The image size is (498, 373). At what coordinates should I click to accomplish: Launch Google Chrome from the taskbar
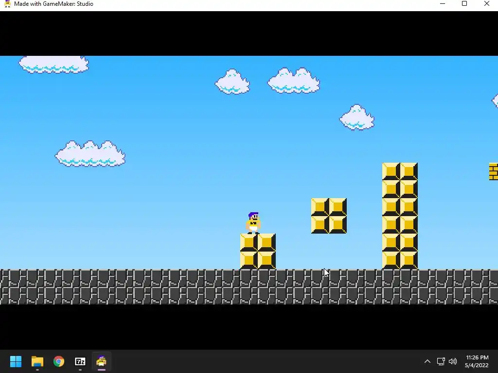[59, 361]
